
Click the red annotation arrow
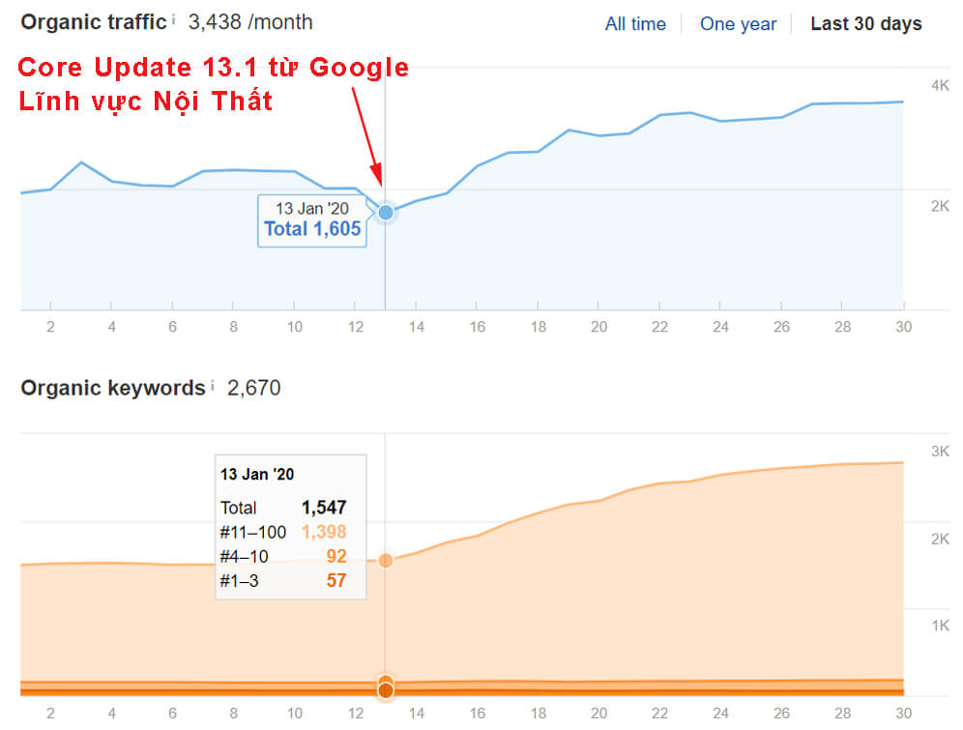tap(367, 135)
